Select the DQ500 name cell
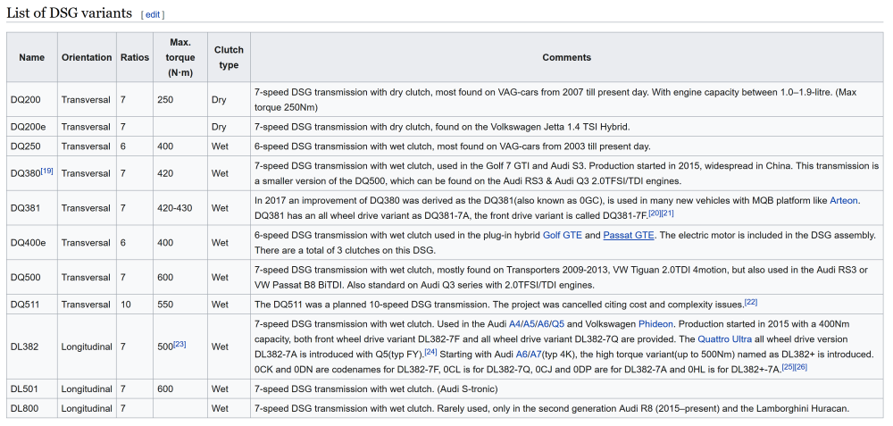Viewport: 893px width, 426px height. point(32,278)
